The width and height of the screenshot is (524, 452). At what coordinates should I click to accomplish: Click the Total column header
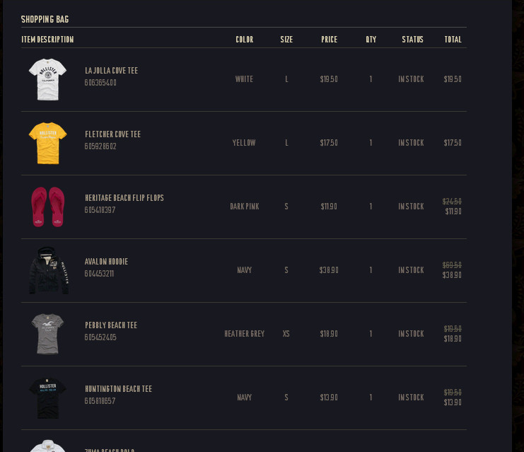pos(453,40)
